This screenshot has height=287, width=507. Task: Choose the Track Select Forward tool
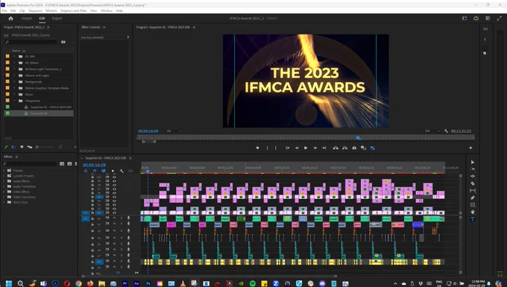pos(473,169)
